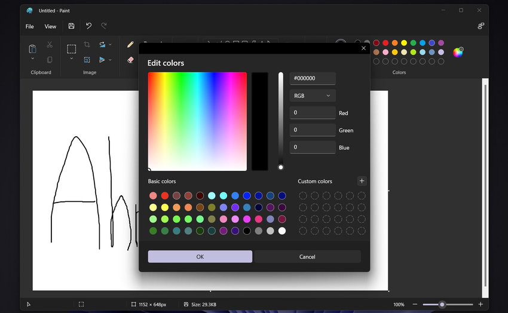The width and height of the screenshot is (508, 313).
Task: Click the zoom in plus icon
Action: pyautogui.click(x=480, y=305)
